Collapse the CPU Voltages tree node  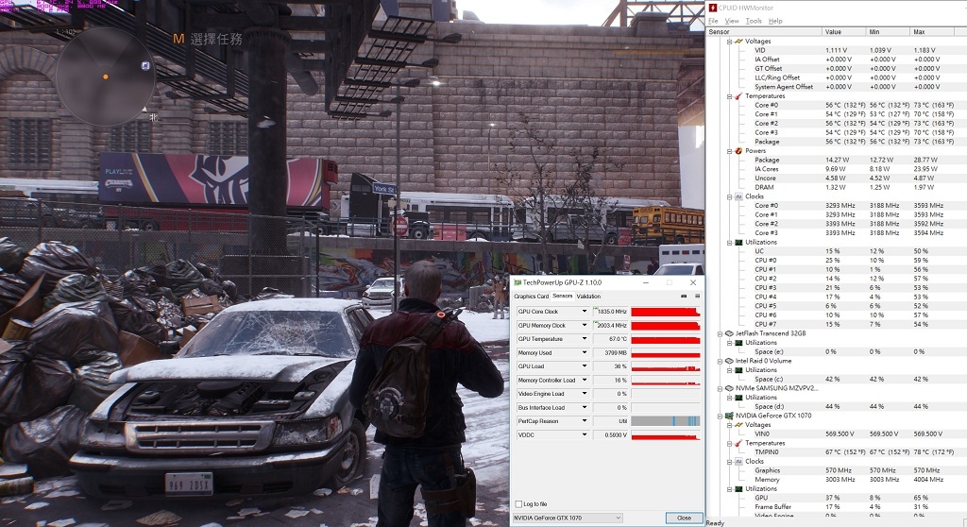pyautogui.click(x=729, y=42)
